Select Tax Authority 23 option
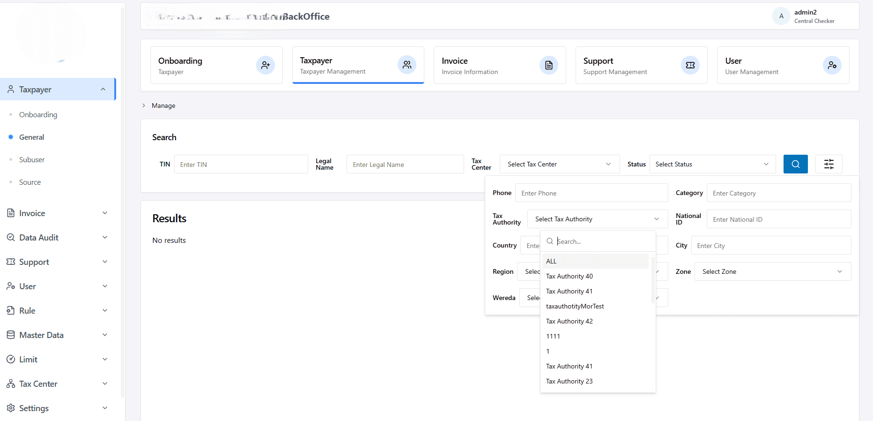Image resolution: width=873 pixels, height=421 pixels. (595, 381)
